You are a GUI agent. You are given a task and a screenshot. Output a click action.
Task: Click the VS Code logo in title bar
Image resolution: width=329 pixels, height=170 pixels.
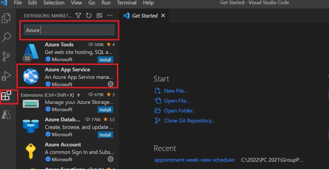pos(3,3)
